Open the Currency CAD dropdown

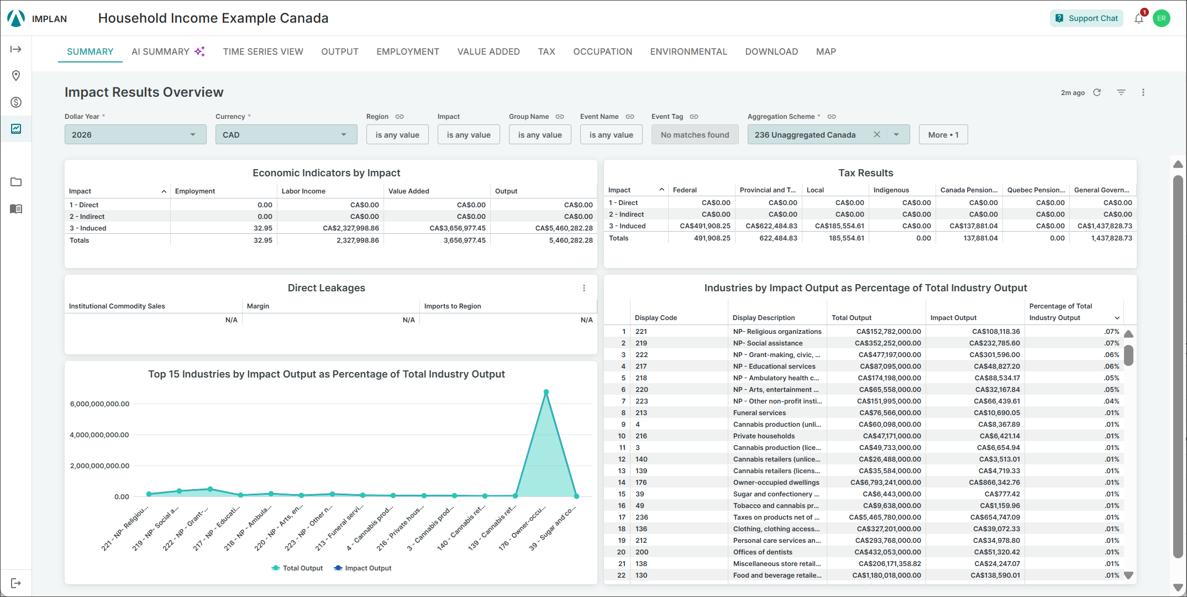(286, 135)
